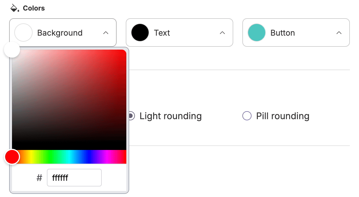Pick a pure red from the color gradient

point(124,51)
